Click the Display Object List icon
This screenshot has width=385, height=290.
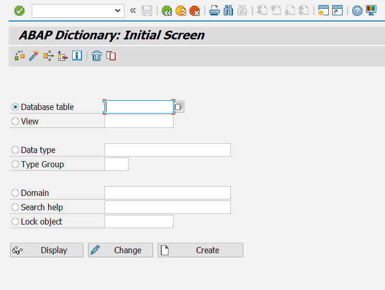(x=62, y=56)
